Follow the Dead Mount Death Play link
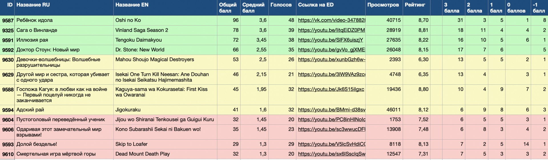 [x=331, y=154]
